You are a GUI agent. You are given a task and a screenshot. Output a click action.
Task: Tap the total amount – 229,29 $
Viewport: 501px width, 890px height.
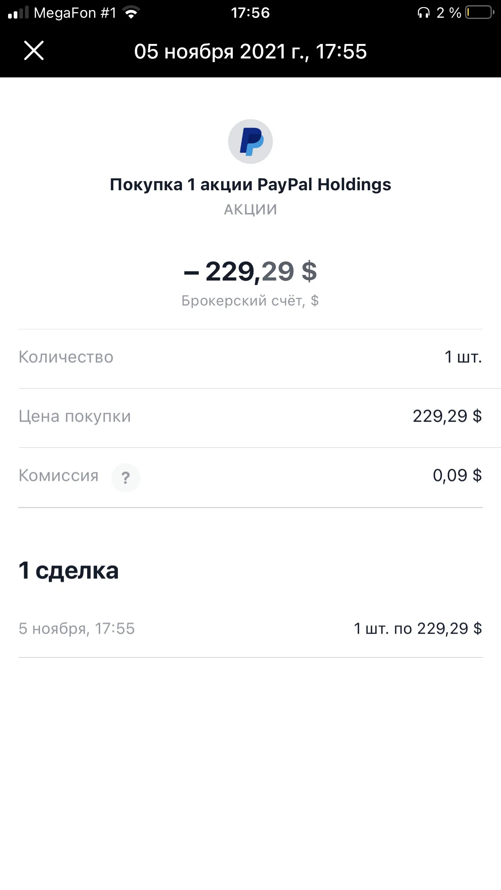pos(250,271)
